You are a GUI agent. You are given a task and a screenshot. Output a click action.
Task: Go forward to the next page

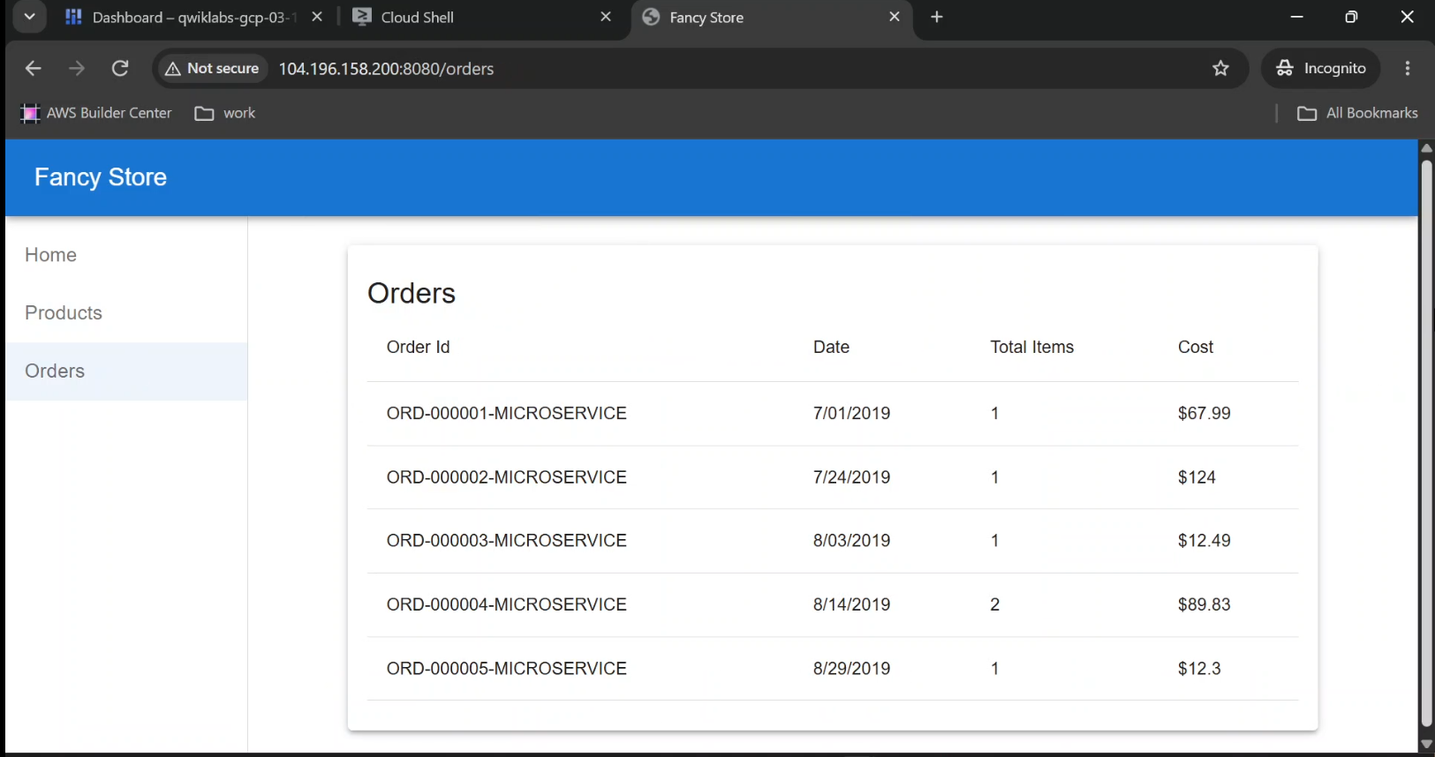pyautogui.click(x=77, y=68)
